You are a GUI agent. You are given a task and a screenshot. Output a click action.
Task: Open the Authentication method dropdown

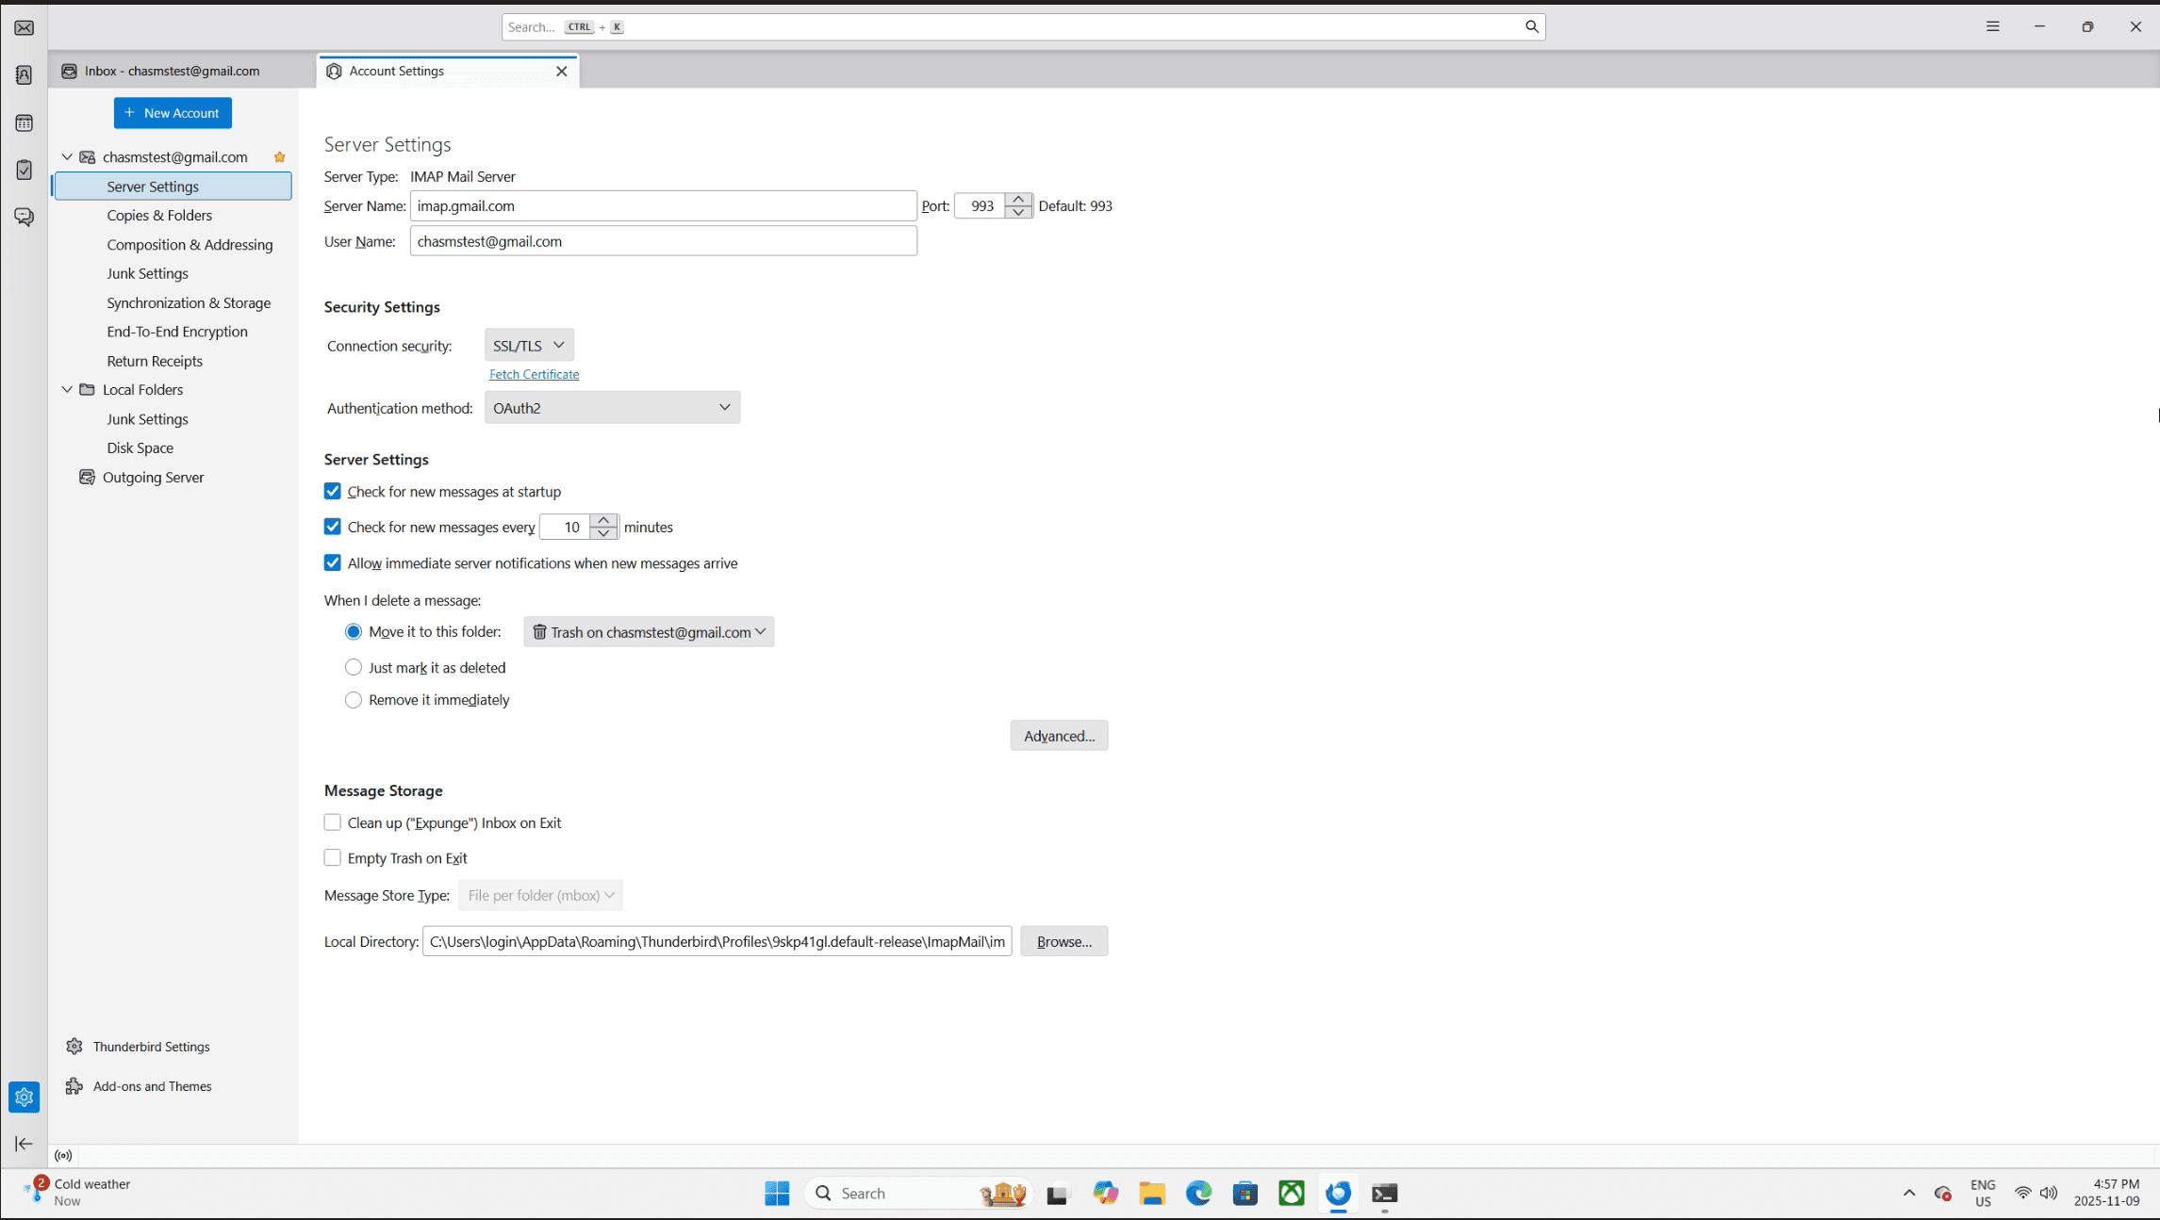click(612, 408)
